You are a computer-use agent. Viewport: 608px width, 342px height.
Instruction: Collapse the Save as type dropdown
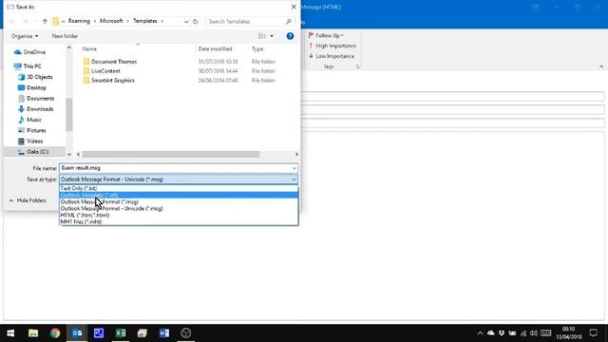294,180
